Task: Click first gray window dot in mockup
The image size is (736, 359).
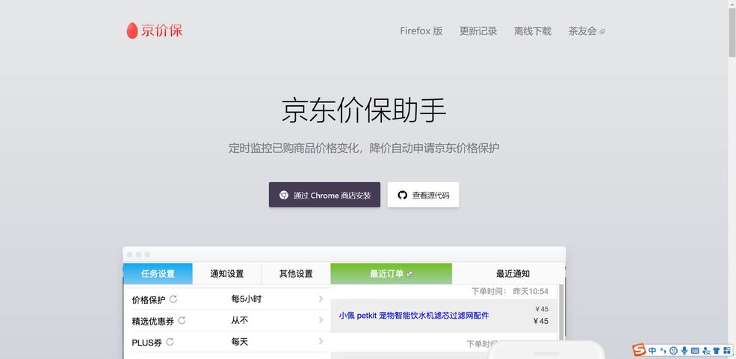Action: click(x=129, y=255)
